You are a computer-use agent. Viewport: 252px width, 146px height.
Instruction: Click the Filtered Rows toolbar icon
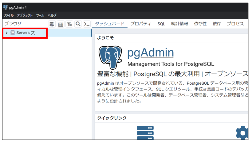69,24
